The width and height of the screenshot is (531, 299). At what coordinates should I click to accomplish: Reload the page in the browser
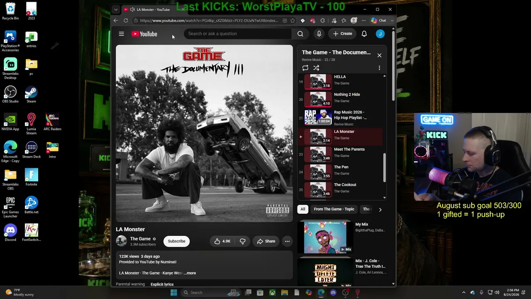[126, 20]
